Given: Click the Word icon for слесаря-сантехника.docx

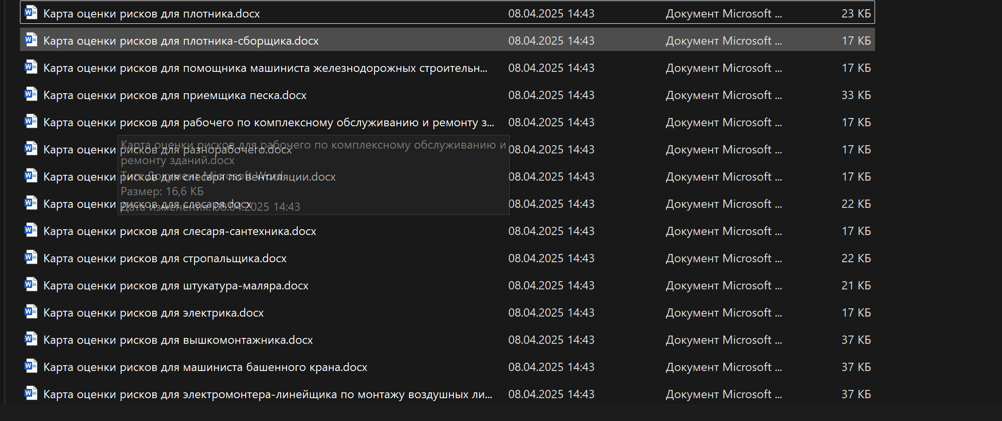Looking at the screenshot, I should click(x=31, y=230).
